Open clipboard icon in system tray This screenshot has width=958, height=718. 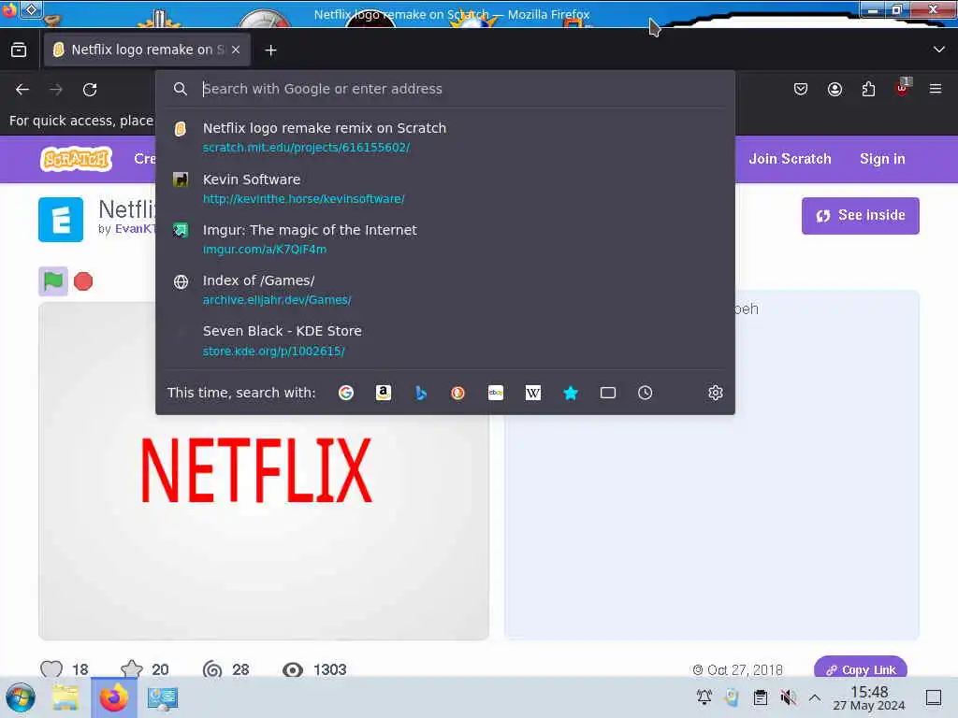coord(760,697)
